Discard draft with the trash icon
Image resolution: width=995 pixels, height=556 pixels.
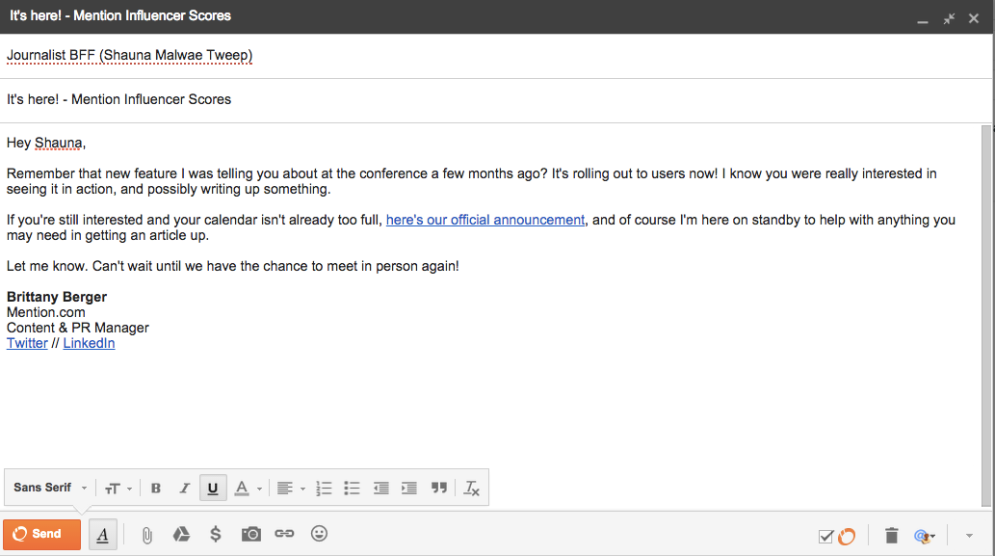point(892,536)
